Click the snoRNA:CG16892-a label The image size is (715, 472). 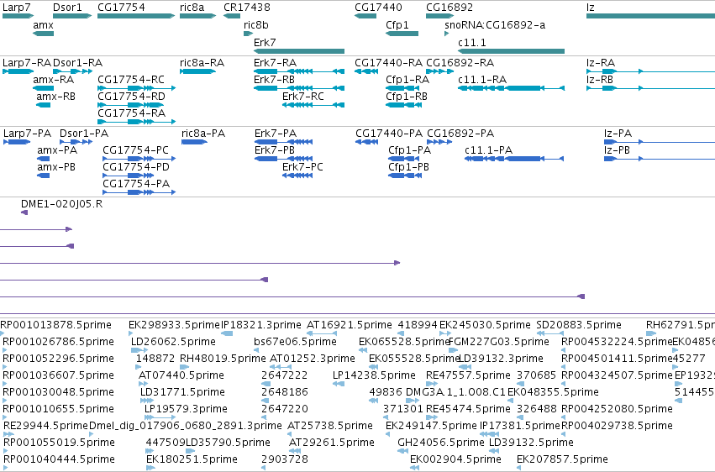tap(495, 25)
